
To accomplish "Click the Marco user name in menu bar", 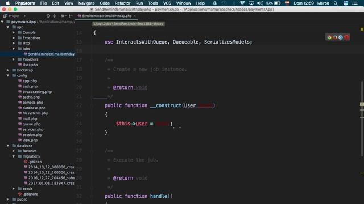I will [x=323, y=3].
